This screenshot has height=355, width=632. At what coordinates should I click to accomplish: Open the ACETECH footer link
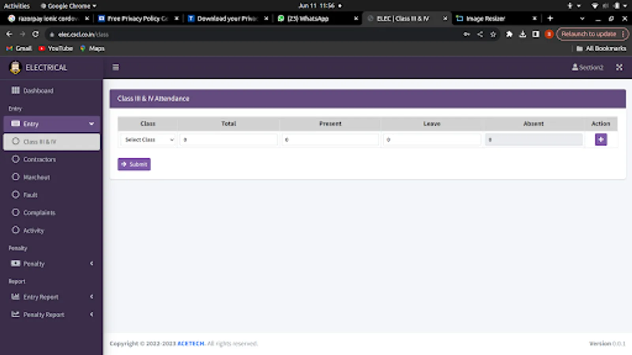[x=191, y=344]
